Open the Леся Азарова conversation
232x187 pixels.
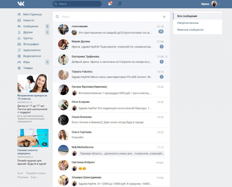click(111, 105)
